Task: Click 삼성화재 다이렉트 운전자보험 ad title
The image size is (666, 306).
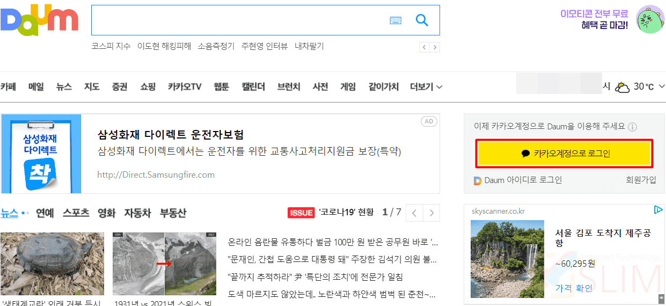Action: [171, 134]
